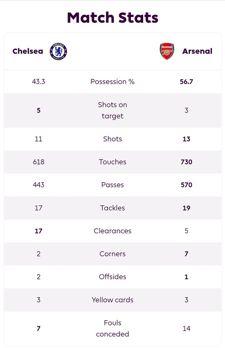225x348 pixels.
Task: Click the Clearances row label
Action: [112, 231]
